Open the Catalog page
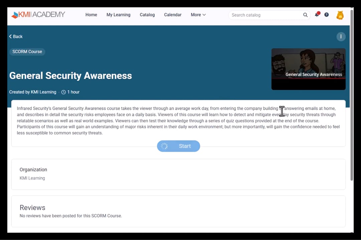Viewport: 361px width, 240px height. pos(147,15)
